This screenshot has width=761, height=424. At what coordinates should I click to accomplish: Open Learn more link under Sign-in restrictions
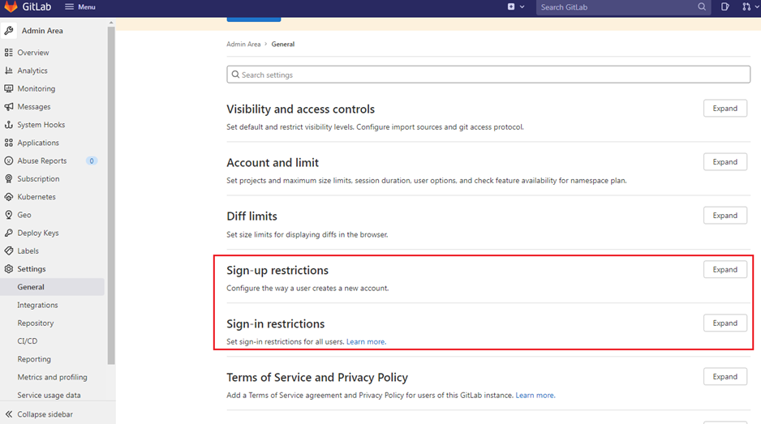tap(366, 341)
